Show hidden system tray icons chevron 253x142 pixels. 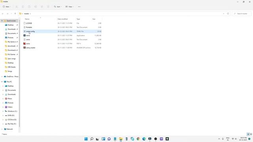(219, 139)
